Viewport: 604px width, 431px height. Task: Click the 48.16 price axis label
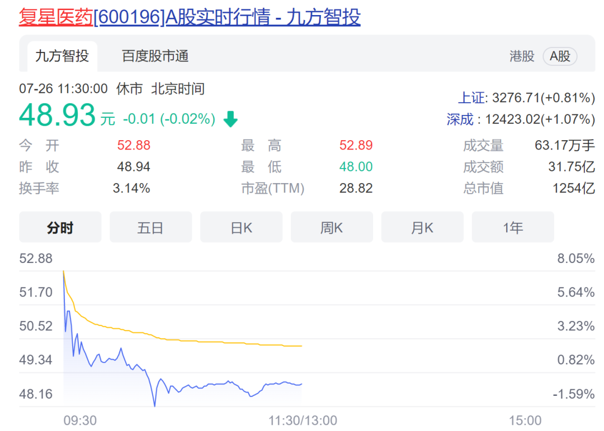tap(36, 394)
